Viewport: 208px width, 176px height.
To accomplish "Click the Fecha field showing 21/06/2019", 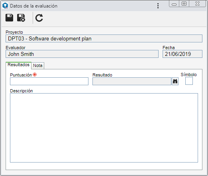I will [182, 54].
